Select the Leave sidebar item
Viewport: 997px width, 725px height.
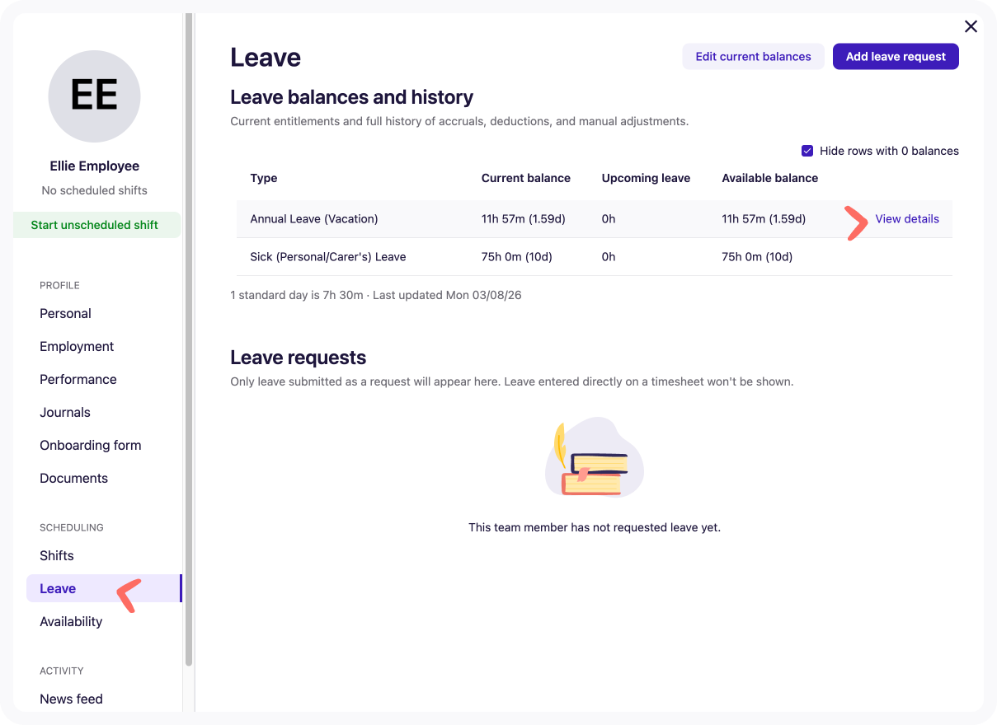pos(104,588)
